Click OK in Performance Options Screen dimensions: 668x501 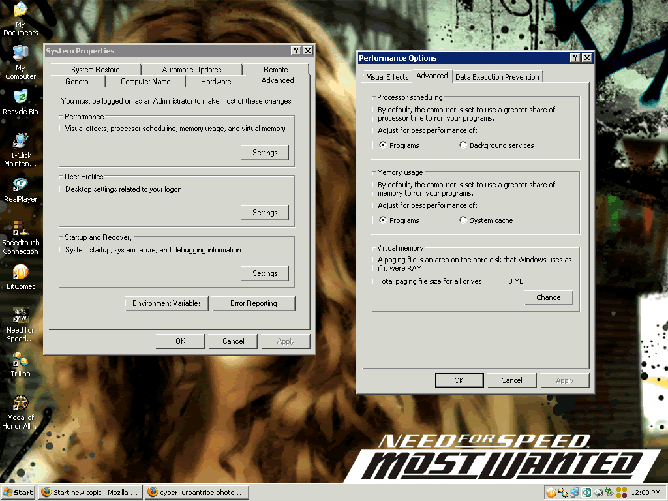(x=459, y=380)
